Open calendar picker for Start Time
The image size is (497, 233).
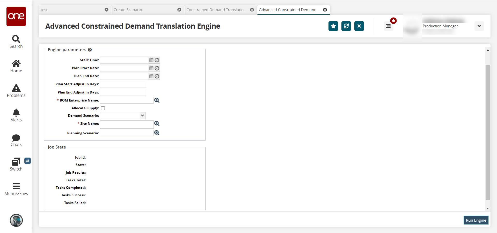[x=151, y=60]
